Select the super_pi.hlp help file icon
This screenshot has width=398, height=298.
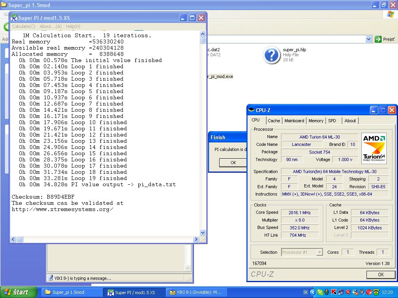pyautogui.click(x=271, y=55)
